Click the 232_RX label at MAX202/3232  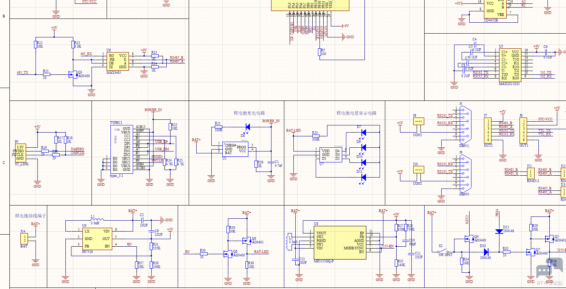point(546,76)
